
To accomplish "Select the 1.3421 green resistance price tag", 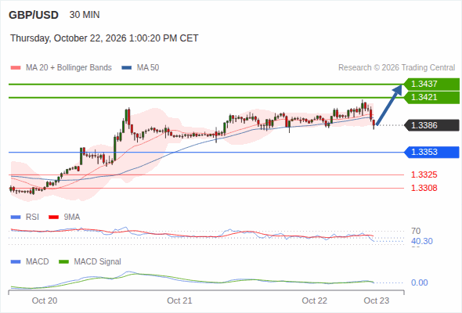I will coord(431,98).
